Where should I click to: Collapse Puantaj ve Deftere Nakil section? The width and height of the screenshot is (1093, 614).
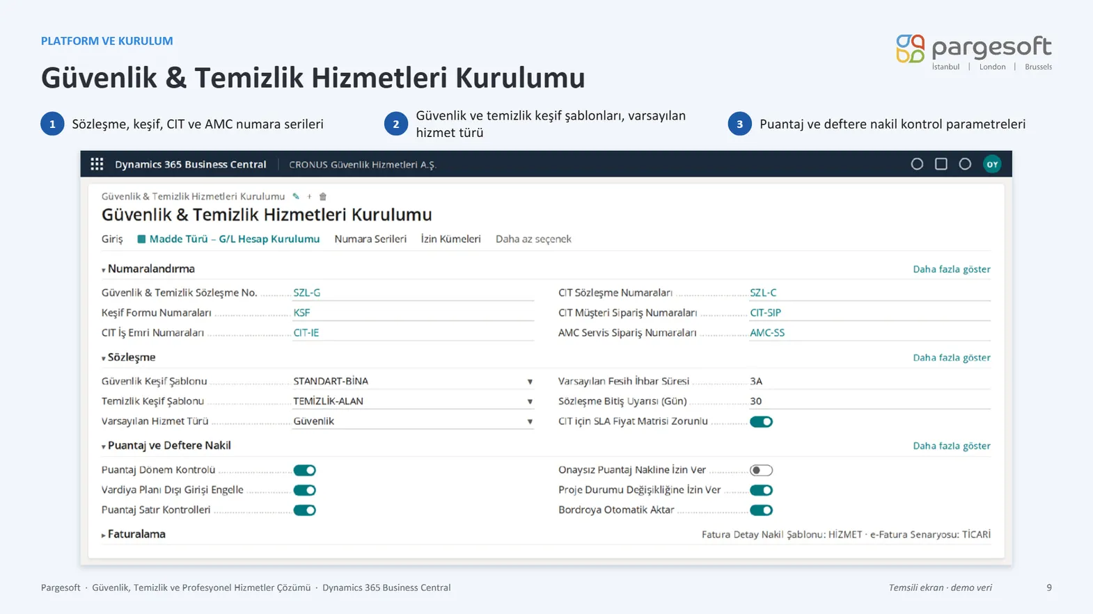pyautogui.click(x=166, y=446)
